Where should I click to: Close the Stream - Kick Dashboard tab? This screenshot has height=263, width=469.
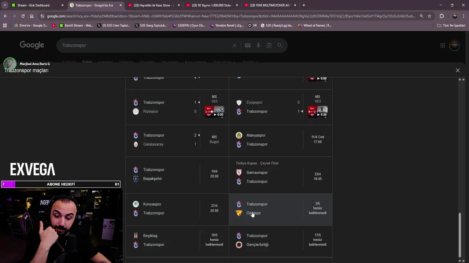[x=62, y=5]
